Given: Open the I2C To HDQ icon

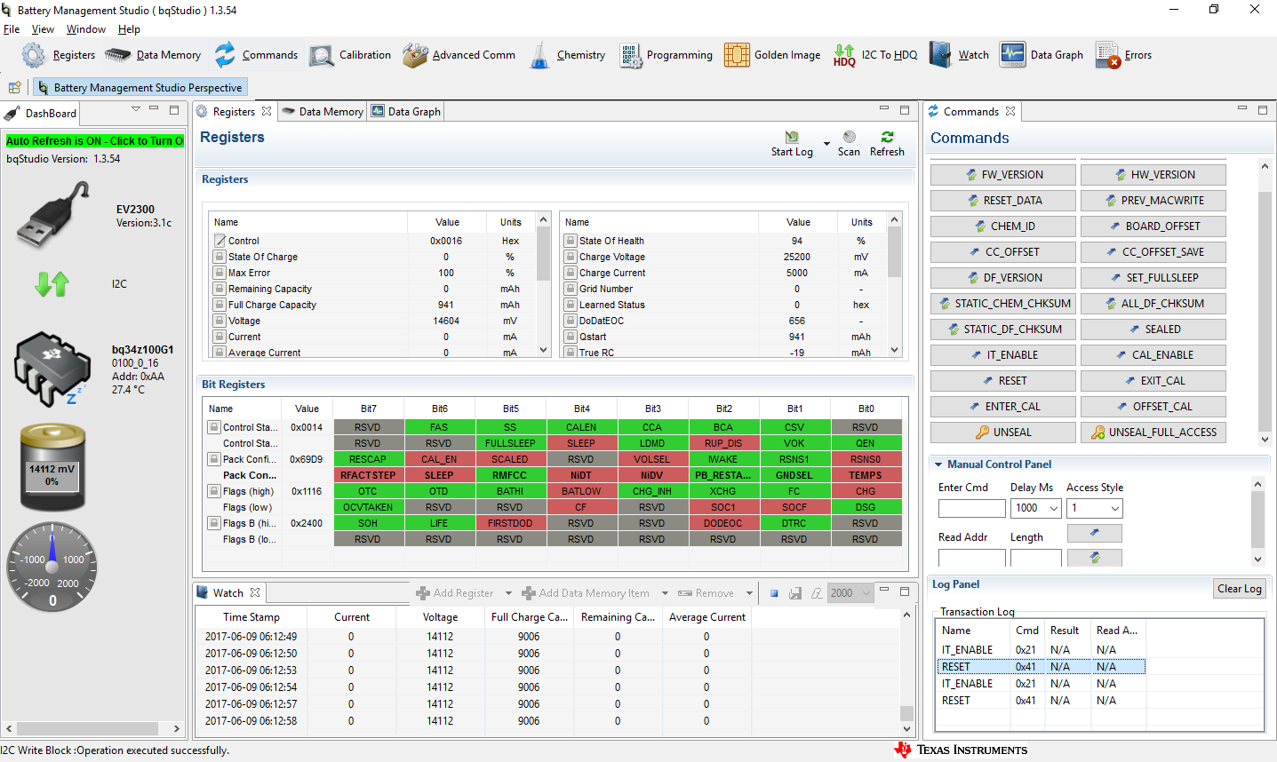Looking at the screenshot, I should [844, 55].
